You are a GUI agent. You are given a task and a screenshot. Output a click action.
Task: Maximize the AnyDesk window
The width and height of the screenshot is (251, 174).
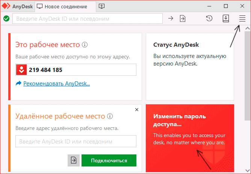pyautogui.click(x=226, y=6)
